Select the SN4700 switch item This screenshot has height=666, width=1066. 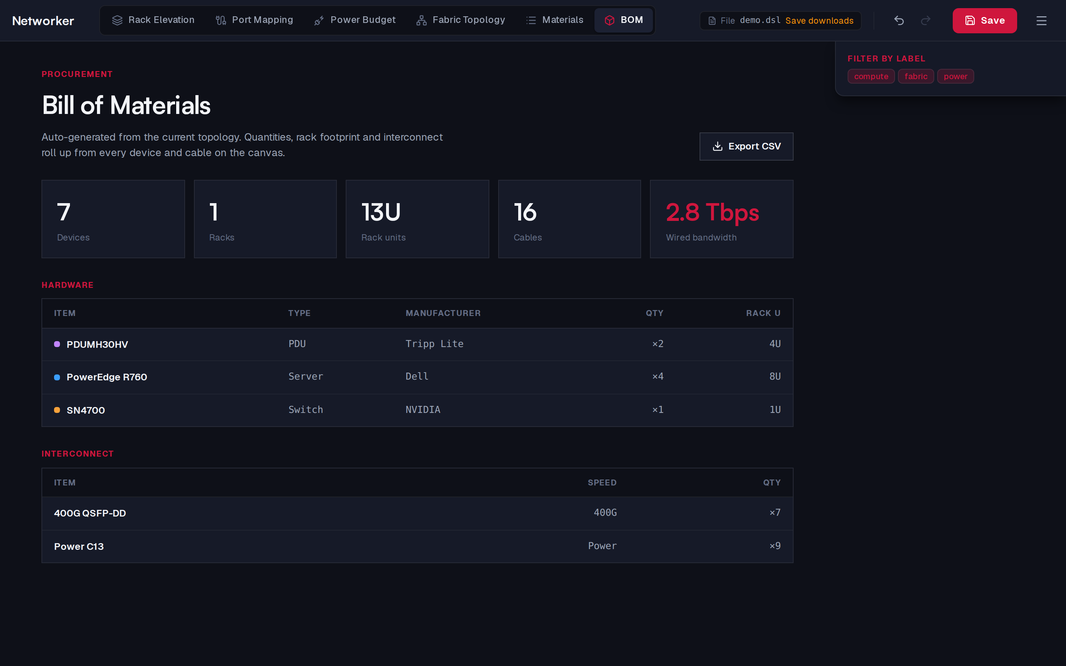pos(417,410)
